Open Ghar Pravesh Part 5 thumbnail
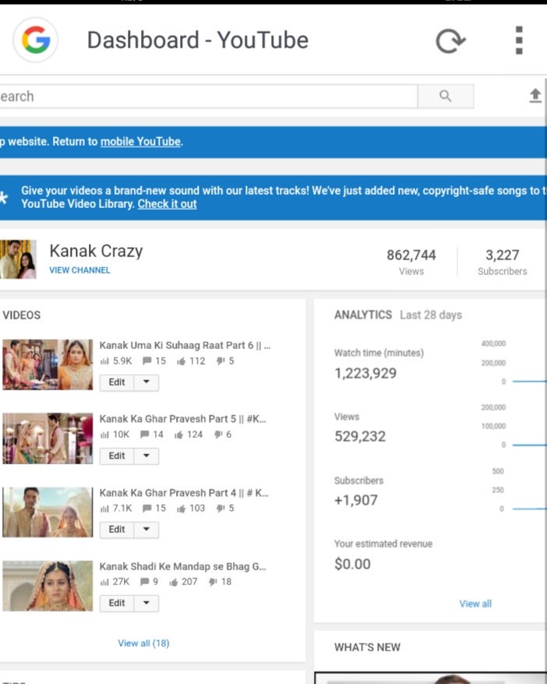The image size is (547, 684). coord(48,439)
